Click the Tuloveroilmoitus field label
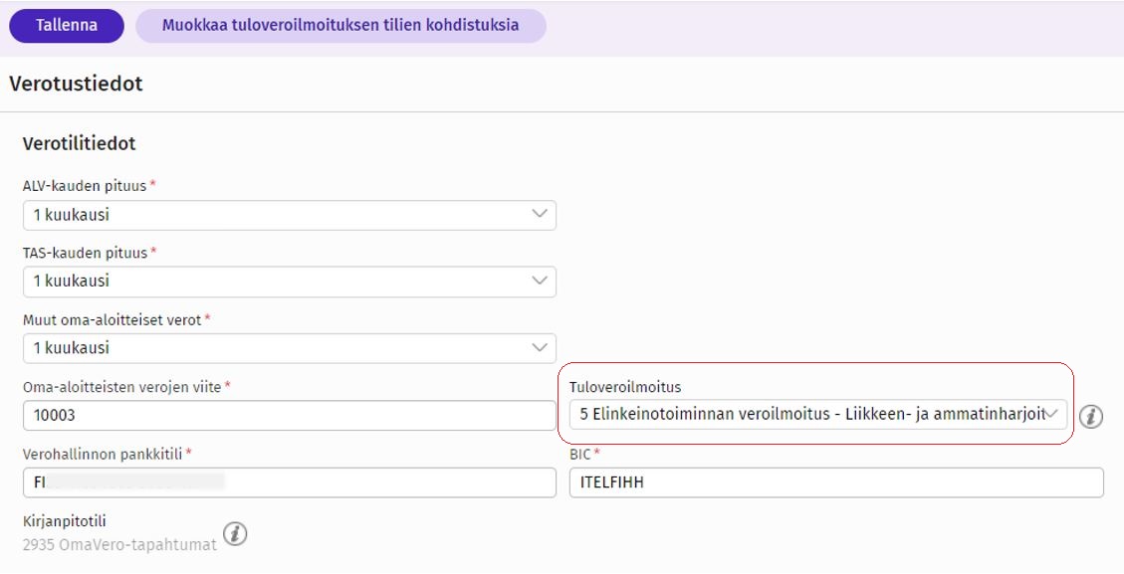This screenshot has height=574, width=1124. pos(624,387)
